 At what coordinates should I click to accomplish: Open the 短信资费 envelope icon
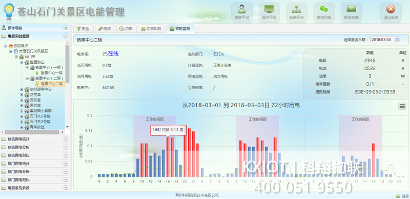click(351, 12)
